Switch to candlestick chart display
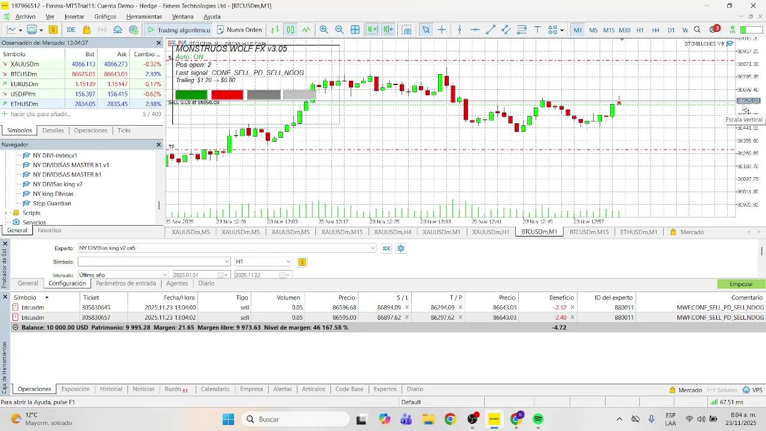 290,29
